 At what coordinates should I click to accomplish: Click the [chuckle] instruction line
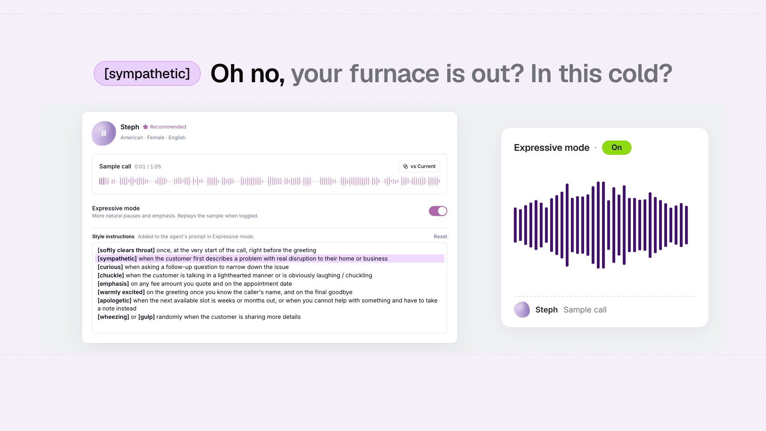click(x=235, y=275)
